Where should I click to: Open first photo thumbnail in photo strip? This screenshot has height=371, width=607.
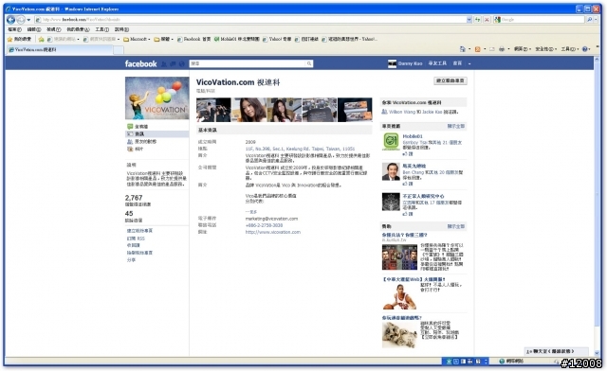click(x=213, y=110)
